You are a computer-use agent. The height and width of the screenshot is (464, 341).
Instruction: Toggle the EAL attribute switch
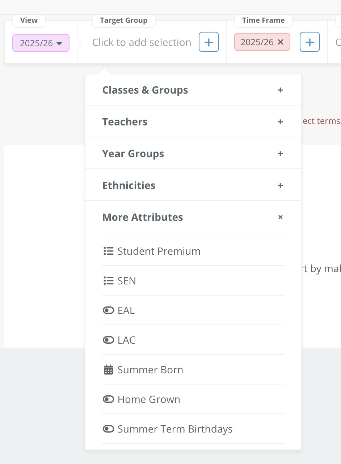(108, 310)
